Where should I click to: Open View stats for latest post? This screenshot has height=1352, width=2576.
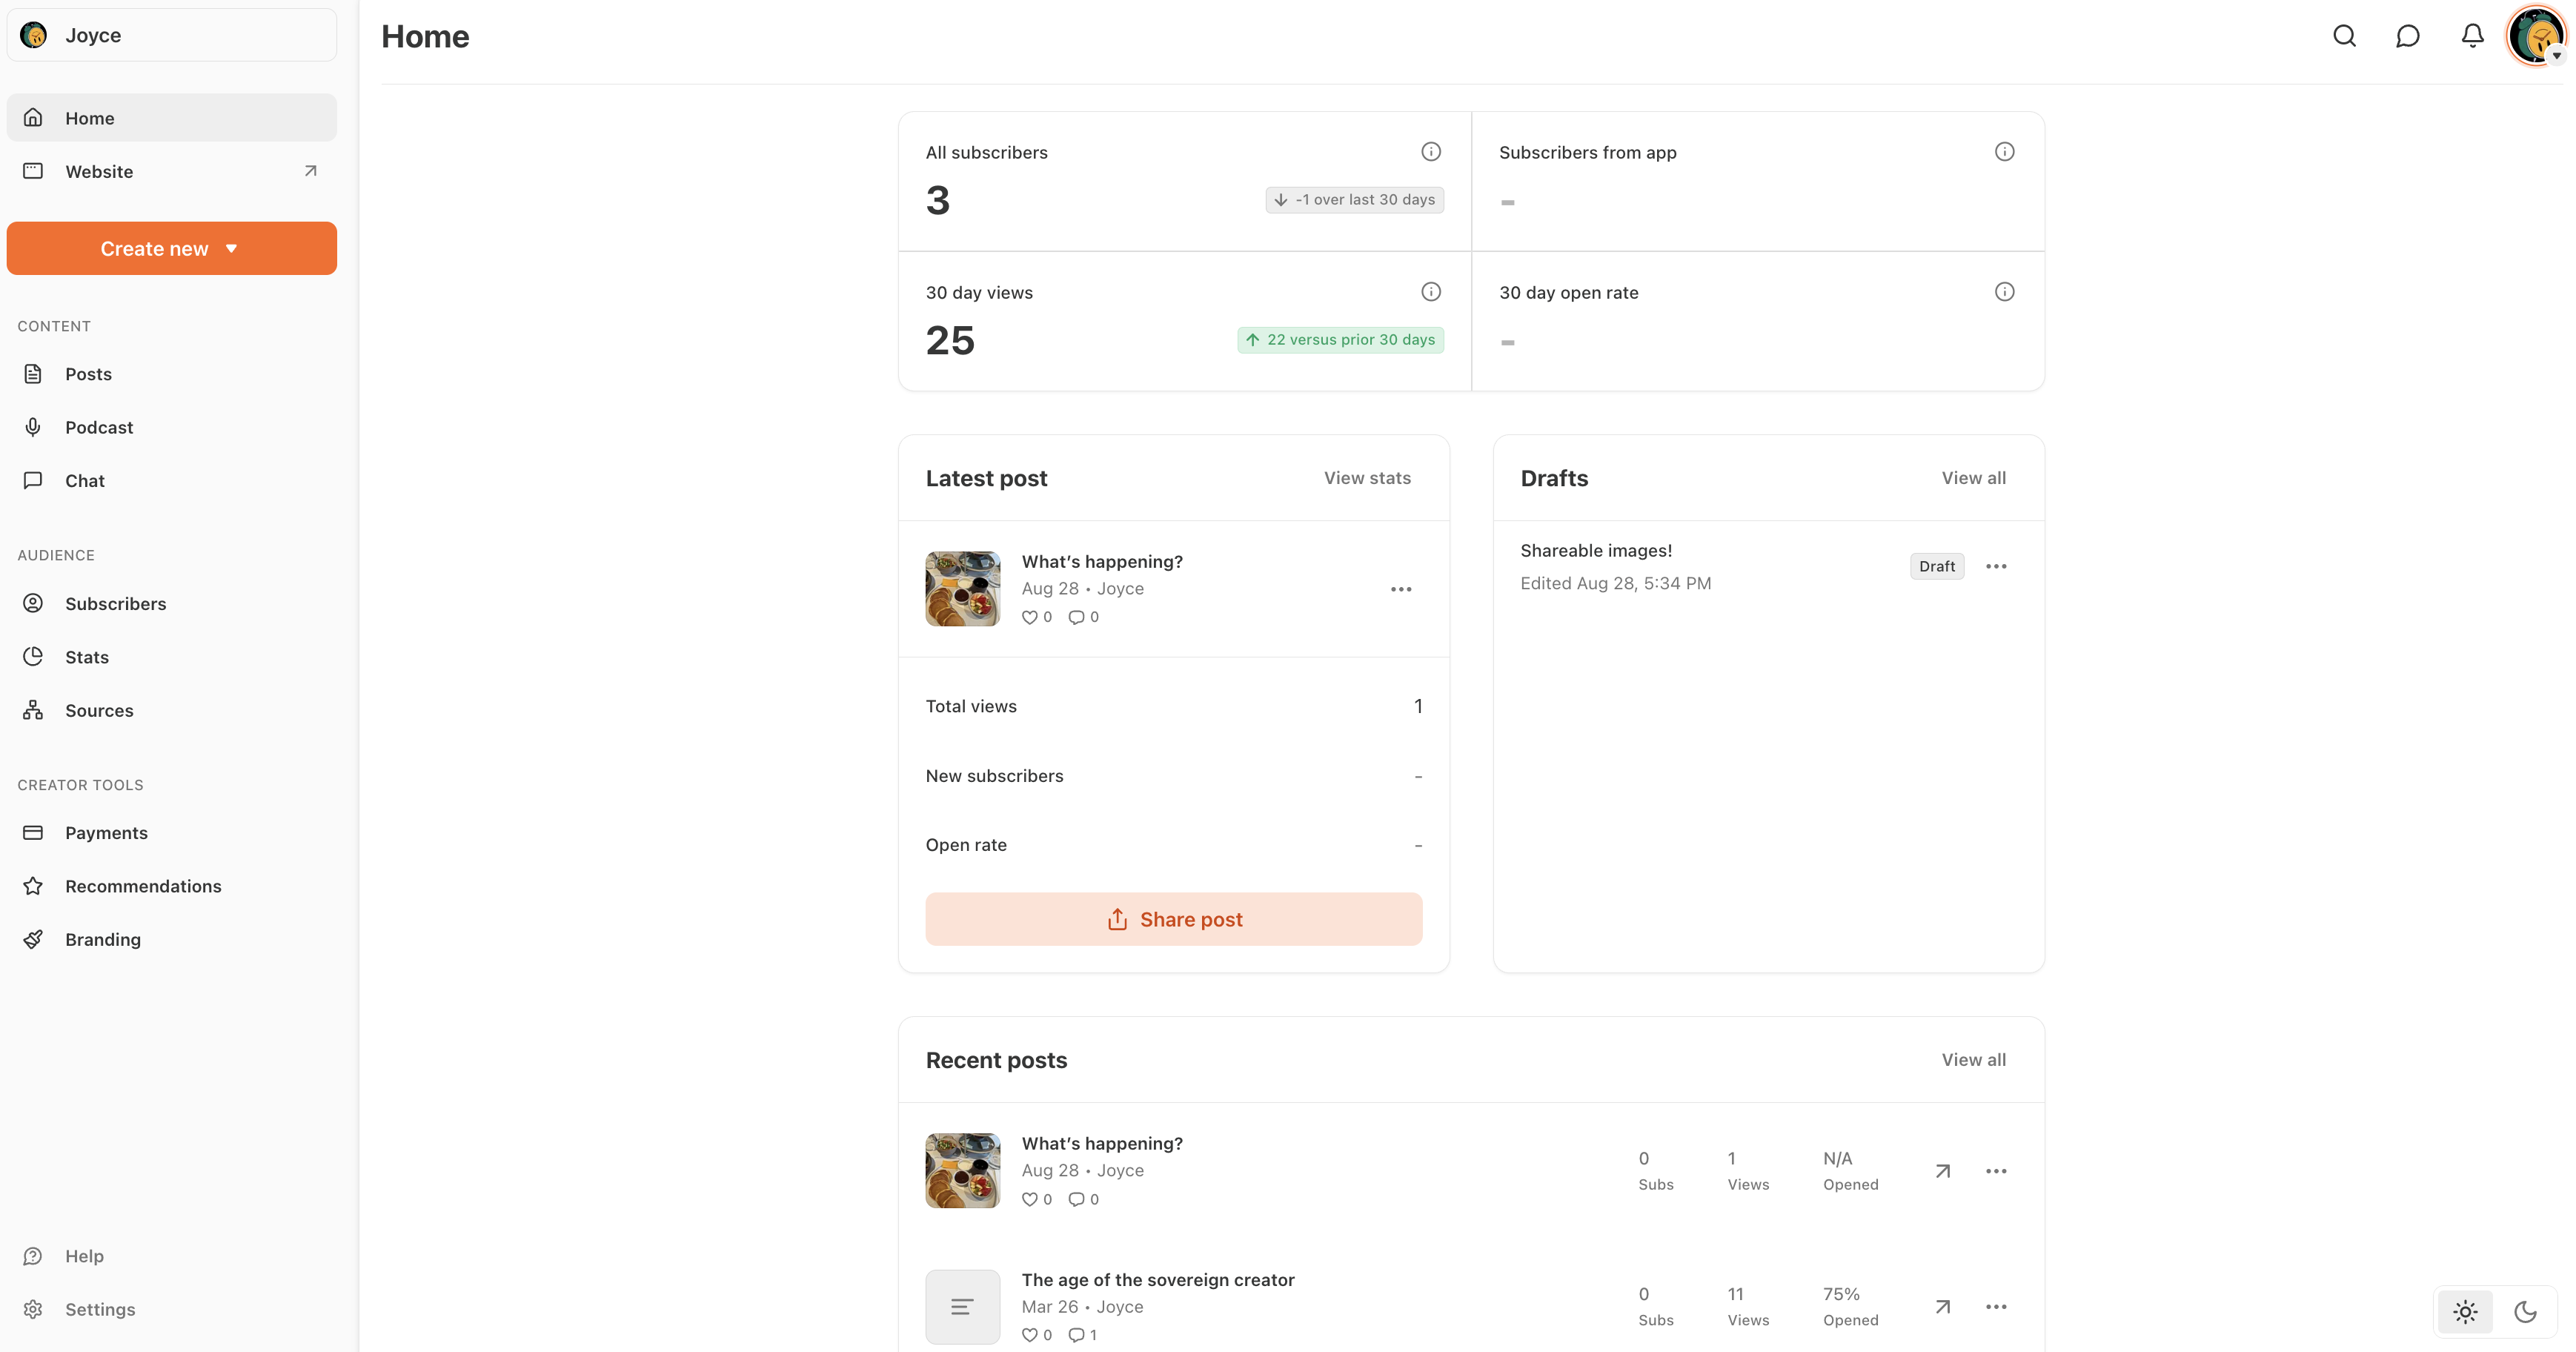tap(1368, 478)
